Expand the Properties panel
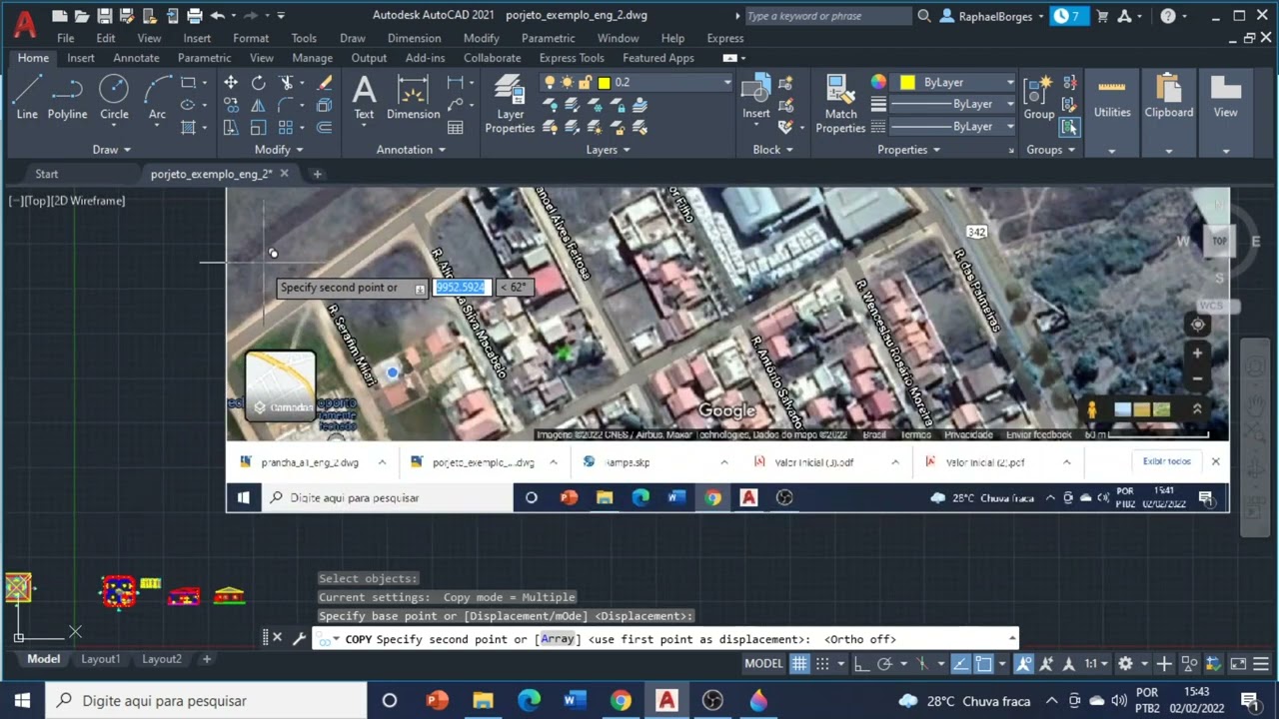This screenshot has height=719, width=1279. coord(908,150)
